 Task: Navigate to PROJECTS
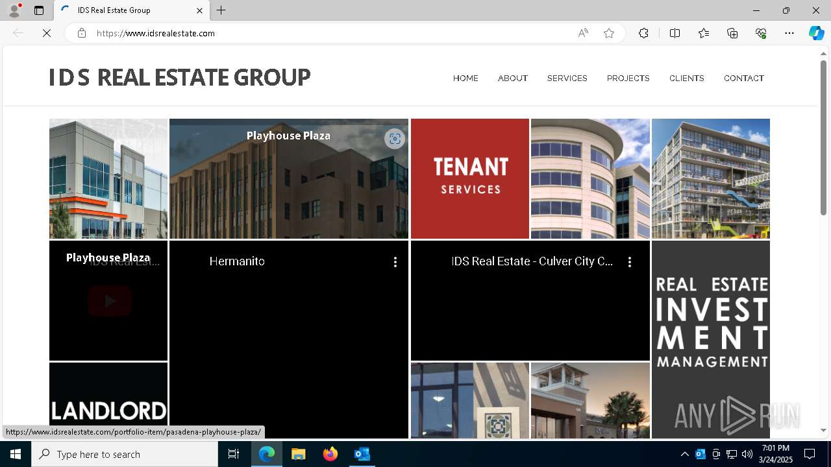point(628,78)
